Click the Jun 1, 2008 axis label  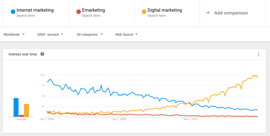click(119, 119)
